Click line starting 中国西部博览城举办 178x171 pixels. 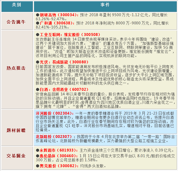pyautogui.click(x=105, y=117)
